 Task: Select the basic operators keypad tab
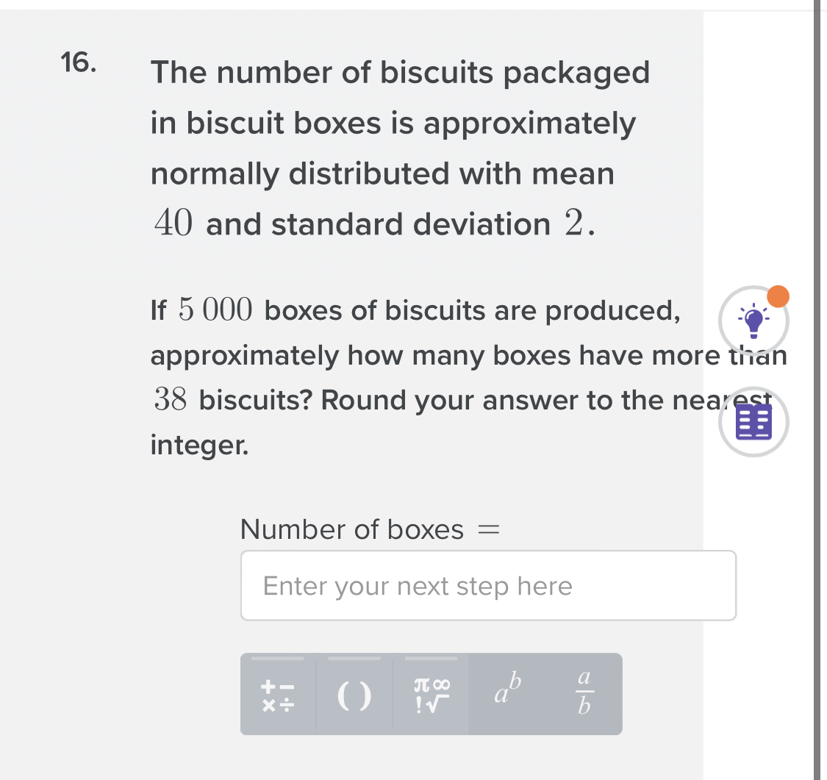coord(278,695)
